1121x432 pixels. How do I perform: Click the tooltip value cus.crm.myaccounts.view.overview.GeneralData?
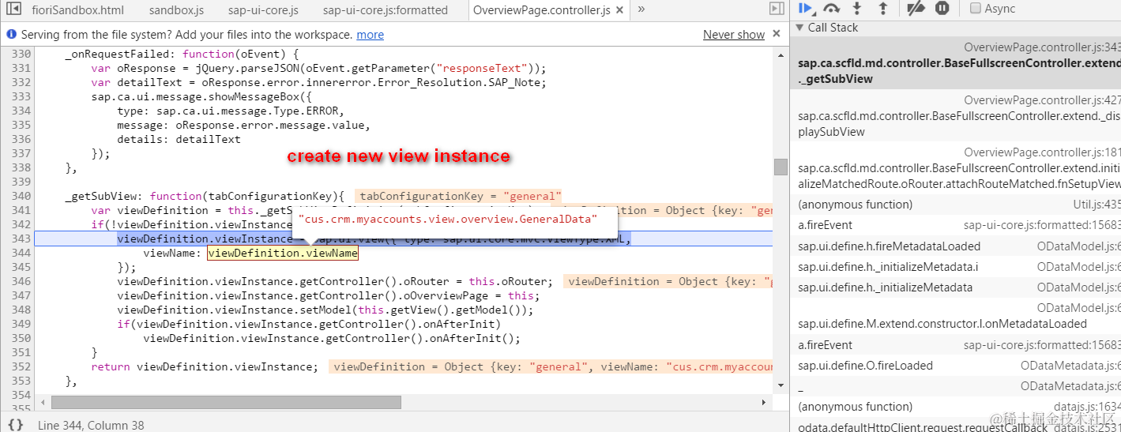(447, 219)
